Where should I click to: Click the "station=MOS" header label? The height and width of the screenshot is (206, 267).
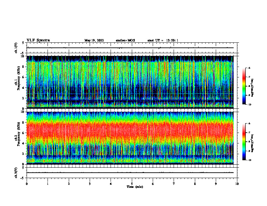[125, 40]
